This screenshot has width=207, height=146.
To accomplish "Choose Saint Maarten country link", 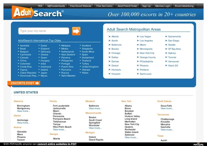I will (68, 76).
